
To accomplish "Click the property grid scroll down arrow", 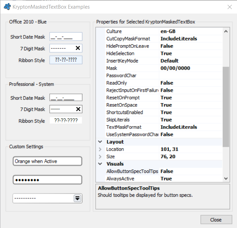I will 226,178.
